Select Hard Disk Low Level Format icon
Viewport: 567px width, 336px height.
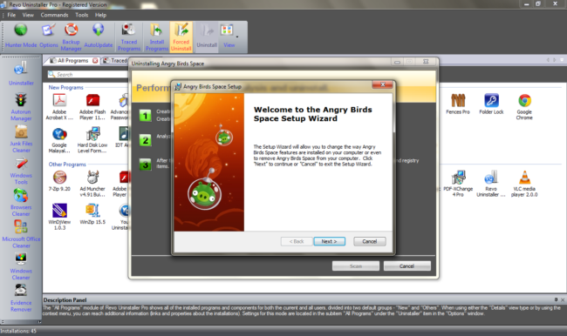92,140
